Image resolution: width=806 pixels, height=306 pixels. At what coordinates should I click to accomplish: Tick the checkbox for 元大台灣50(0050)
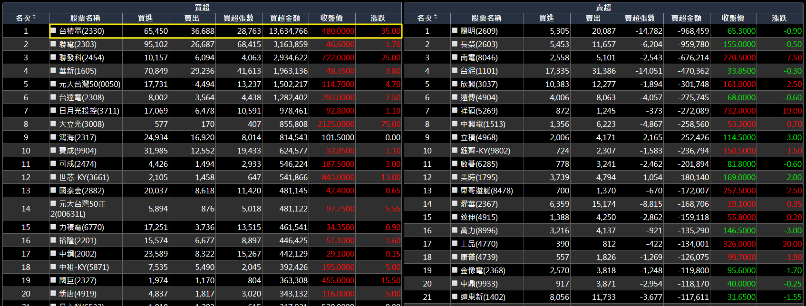(54, 84)
